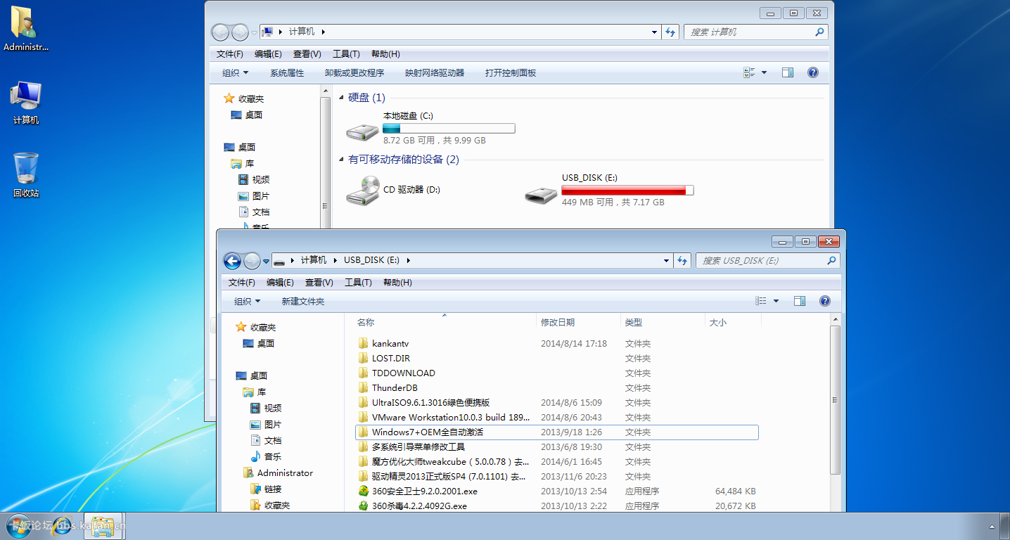Select 360杀毒4.2.2.4092G.exe file

pyautogui.click(x=419, y=506)
